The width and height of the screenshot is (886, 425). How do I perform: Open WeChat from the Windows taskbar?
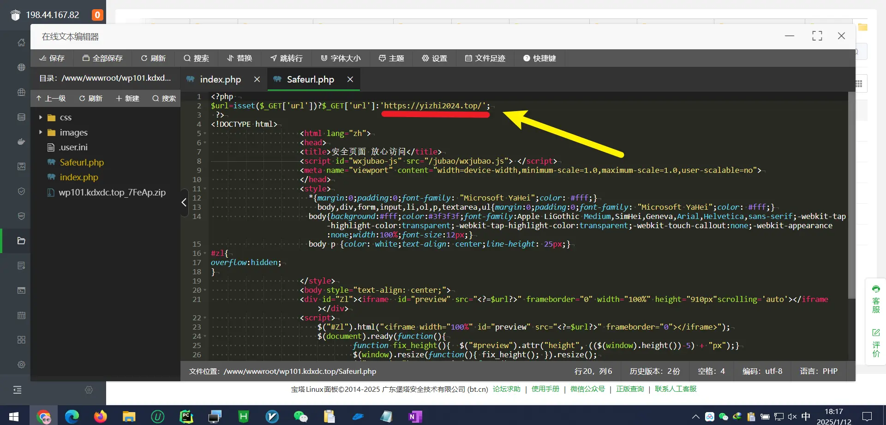[x=300, y=417]
